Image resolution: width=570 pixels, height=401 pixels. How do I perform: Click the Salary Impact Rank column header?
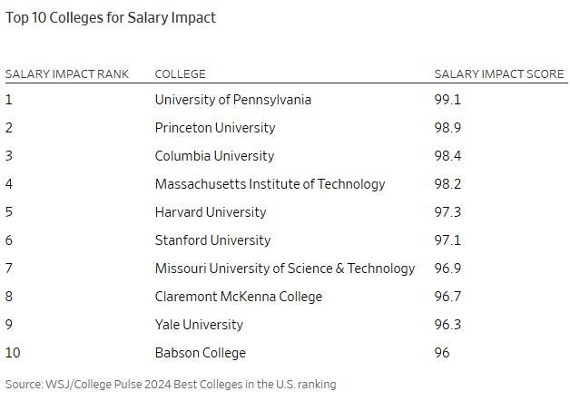click(67, 74)
